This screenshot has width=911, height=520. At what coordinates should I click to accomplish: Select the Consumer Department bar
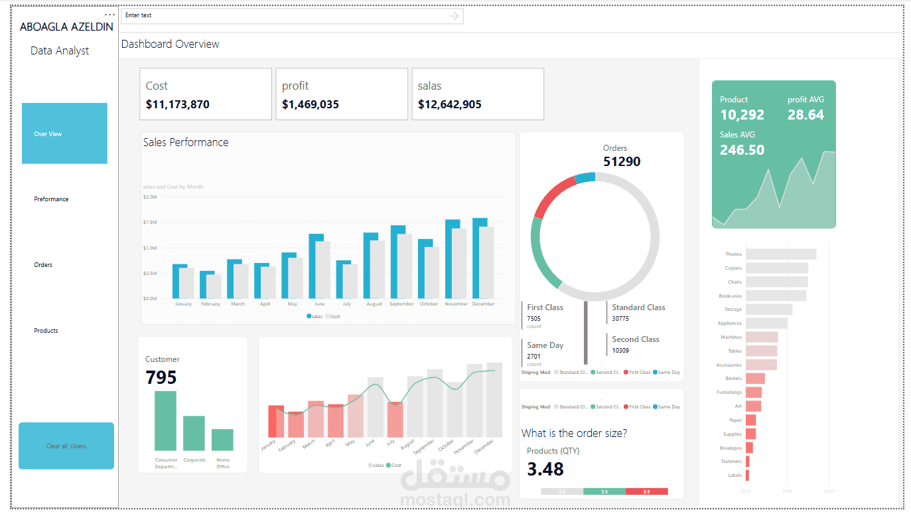(165, 421)
